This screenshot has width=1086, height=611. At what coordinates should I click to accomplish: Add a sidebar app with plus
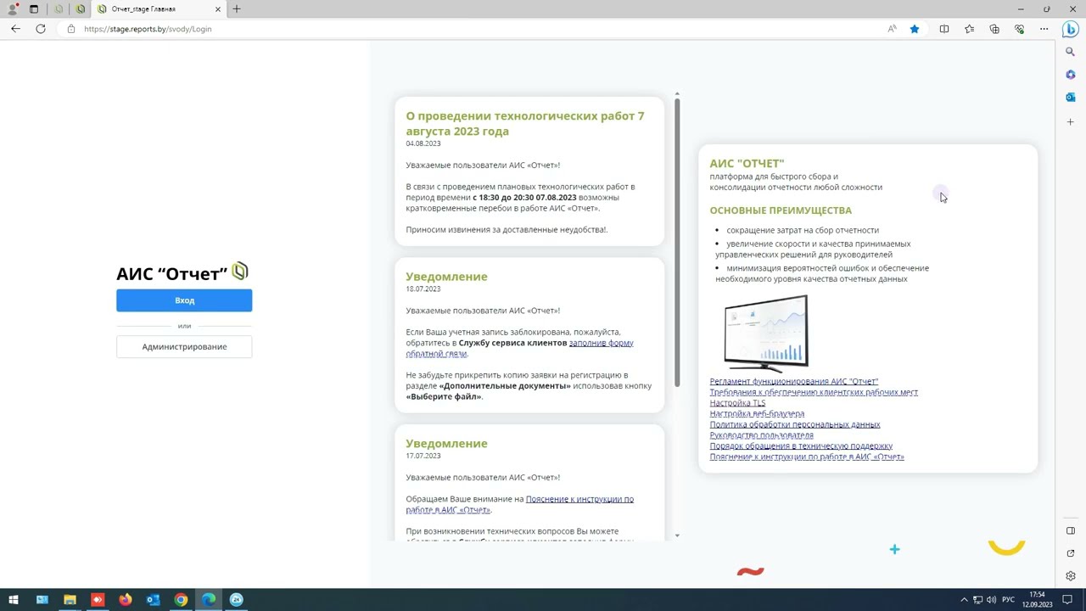(x=1071, y=122)
